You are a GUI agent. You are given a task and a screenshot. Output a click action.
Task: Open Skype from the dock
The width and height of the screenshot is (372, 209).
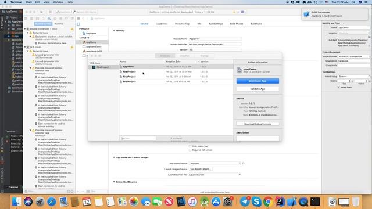pyautogui.click(x=256, y=201)
